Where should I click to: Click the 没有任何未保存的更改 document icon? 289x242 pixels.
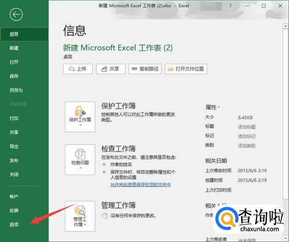tap(104, 215)
